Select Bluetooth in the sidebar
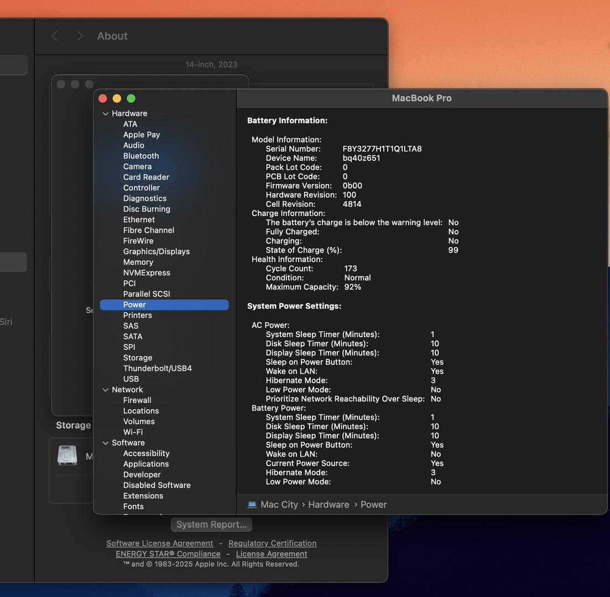The width and height of the screenshot is (610, 597). point(141,156)
